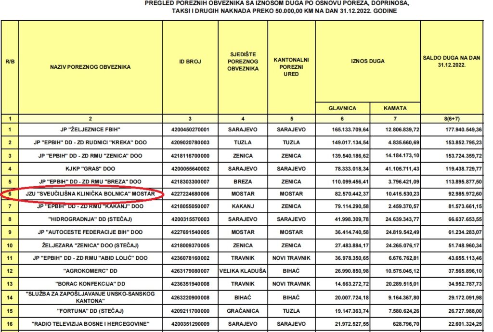This screenshot has height=332, width=493.
Task: Click the ID number 4263220900008
Action: pos(190,297)
